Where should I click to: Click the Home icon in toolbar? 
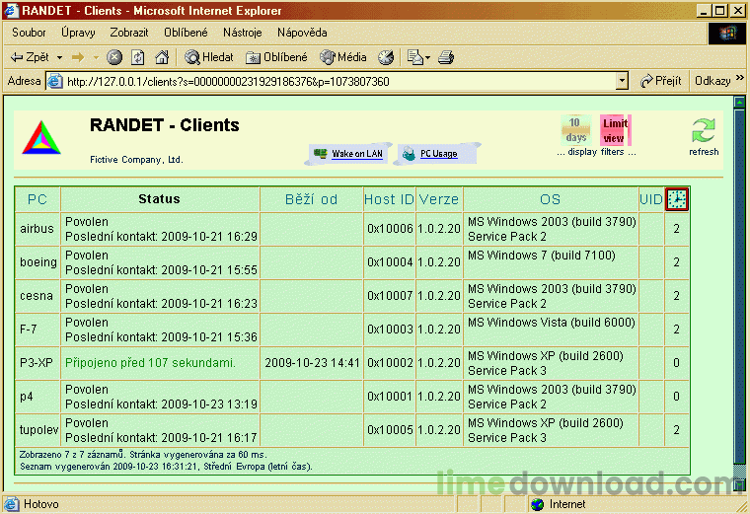[162, 58]
